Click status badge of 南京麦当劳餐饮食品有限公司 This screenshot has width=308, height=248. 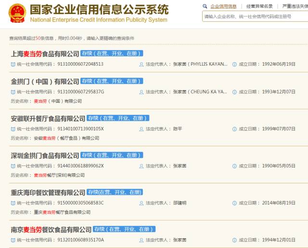coord(124,229)
